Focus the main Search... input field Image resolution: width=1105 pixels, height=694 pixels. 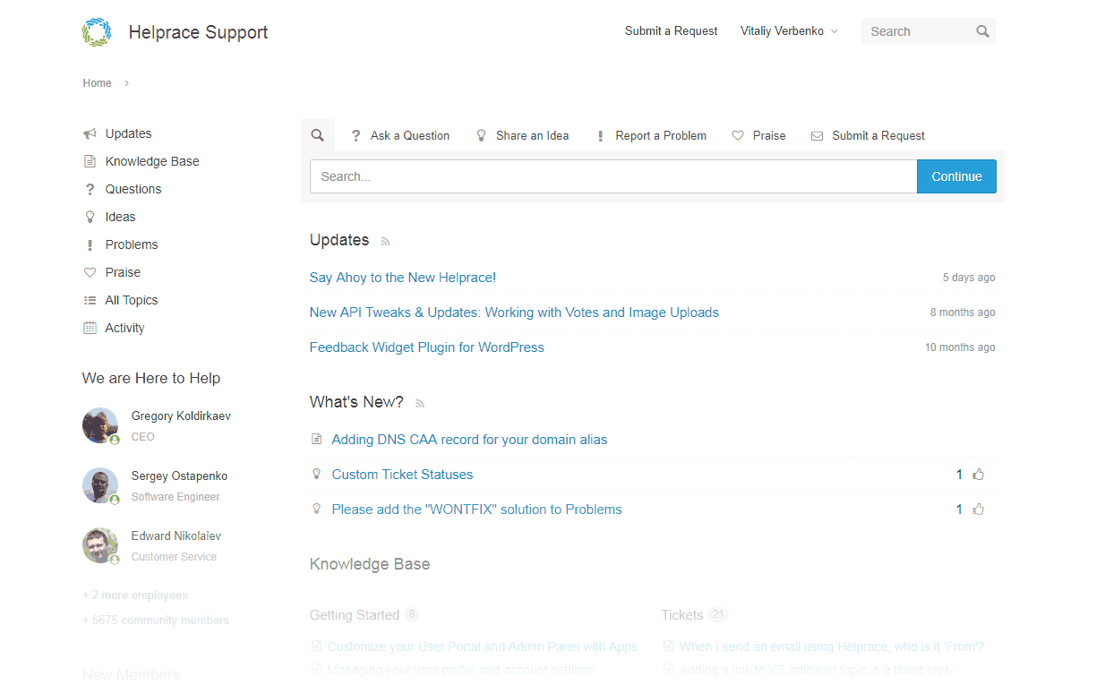pyautogui.click(x=612, y=176)
